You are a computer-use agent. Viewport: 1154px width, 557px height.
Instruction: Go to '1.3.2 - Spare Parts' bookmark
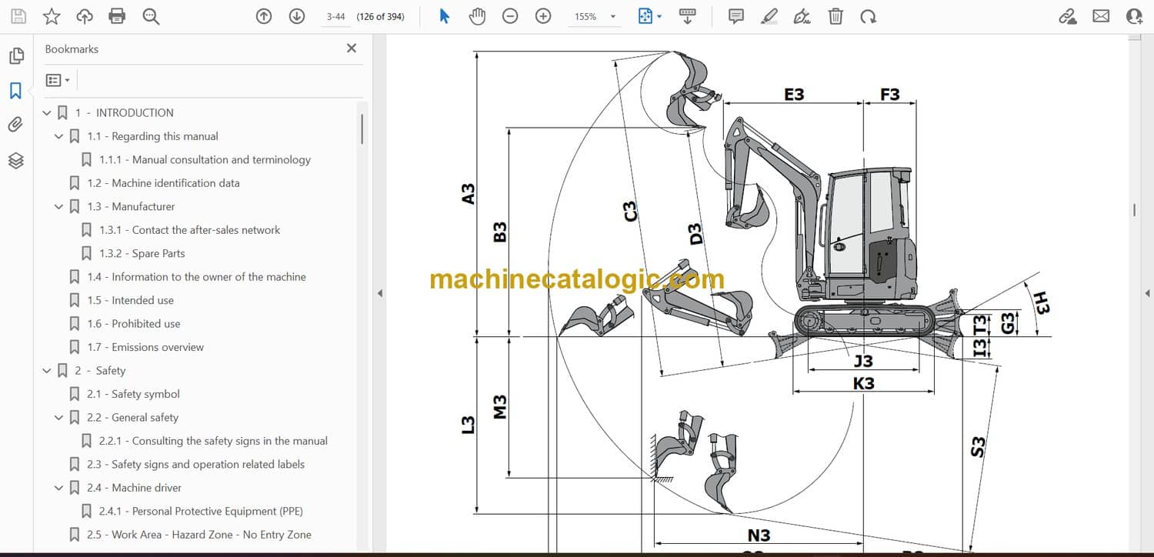coord(142,253)
